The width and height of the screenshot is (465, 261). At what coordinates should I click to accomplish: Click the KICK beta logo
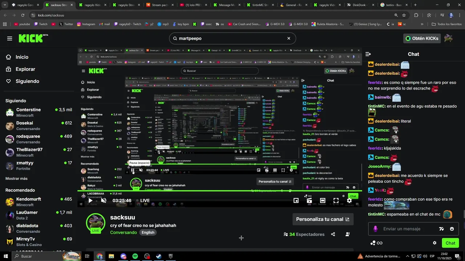point(33,38)
